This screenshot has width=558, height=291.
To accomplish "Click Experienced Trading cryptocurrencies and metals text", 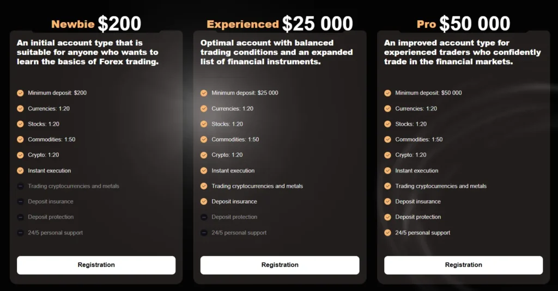I will click(257, 186).
